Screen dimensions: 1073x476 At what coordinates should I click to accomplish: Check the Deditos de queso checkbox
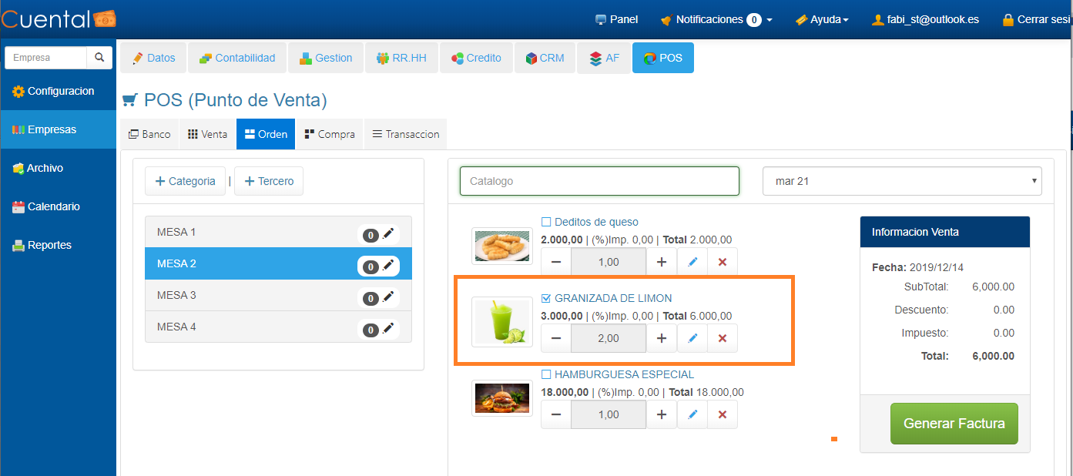pyautogui.click(x=546, y=222)
